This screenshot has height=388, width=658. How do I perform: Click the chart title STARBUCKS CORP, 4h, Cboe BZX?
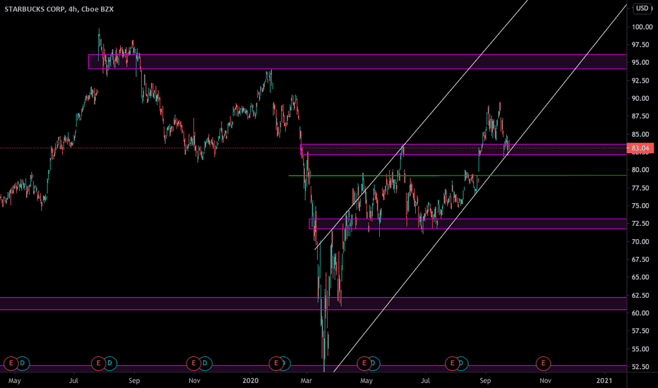pos(59,8)
